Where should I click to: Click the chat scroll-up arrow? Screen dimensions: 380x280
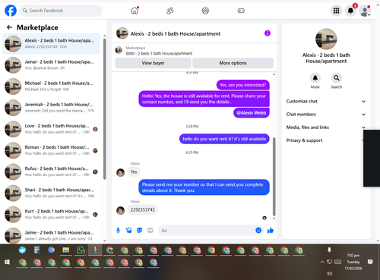pyautogui.click(x=274, y=74)
